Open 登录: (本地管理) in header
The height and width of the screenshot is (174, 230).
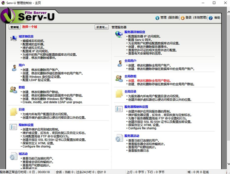pyautogui.click(x=196, y=18)
